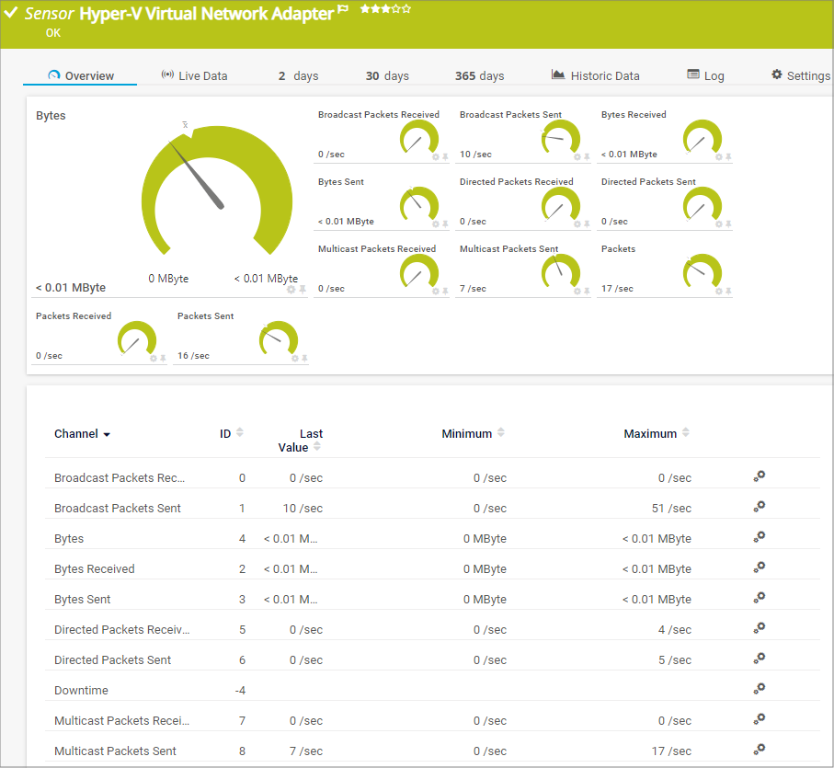The image size is (834, 768).
Task: Toggle pin on Directed Packets Sent gauge
Action: click(728, 224)
